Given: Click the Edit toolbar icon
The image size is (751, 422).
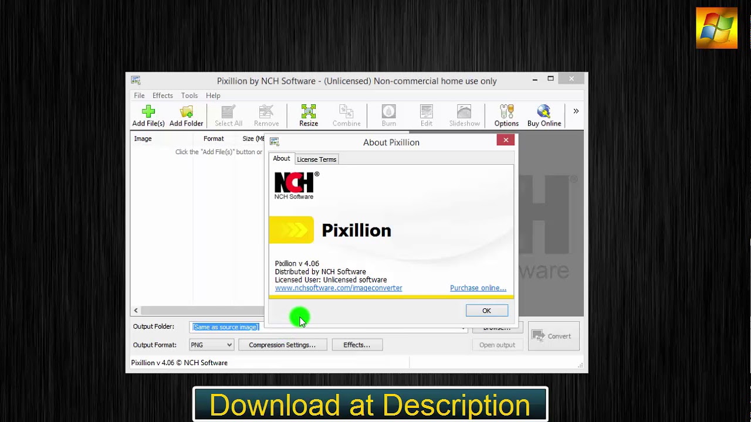Looking at the screenshot, I should click(x=427, y=115).
